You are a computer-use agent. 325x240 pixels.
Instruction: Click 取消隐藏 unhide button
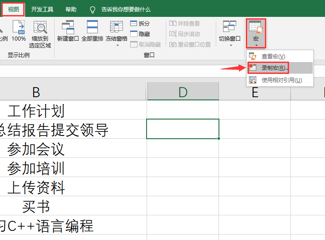[146, 44]
